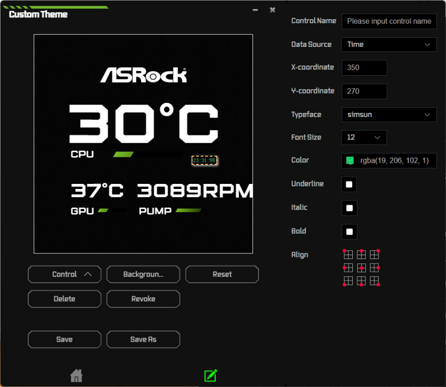Enable the Underline checkbox
This screenshot has height=387, width=446.
tap(349, 184)
